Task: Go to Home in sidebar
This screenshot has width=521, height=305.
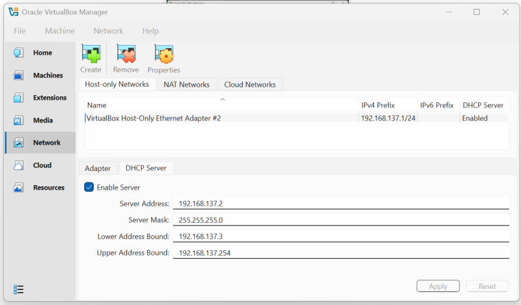Action: (40, 53)
